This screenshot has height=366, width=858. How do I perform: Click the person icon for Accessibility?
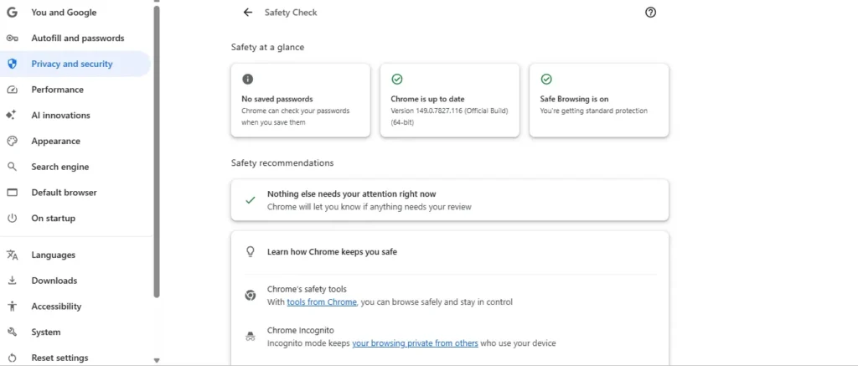click(12, 306)
